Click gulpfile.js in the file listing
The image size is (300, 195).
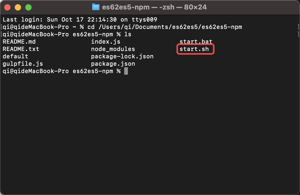[23, 64]
